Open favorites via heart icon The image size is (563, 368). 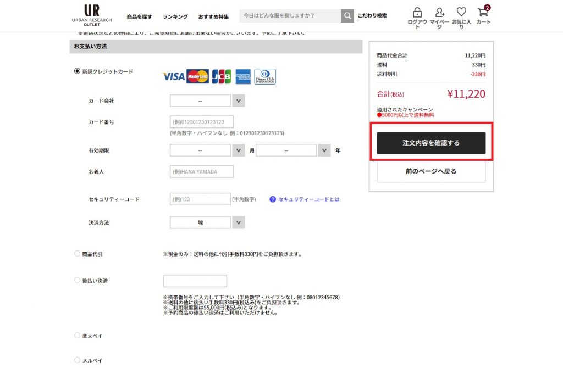(461, 13)
